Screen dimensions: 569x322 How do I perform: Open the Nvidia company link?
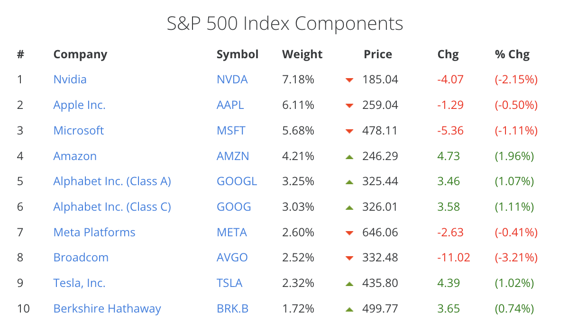tap(70, 79)
